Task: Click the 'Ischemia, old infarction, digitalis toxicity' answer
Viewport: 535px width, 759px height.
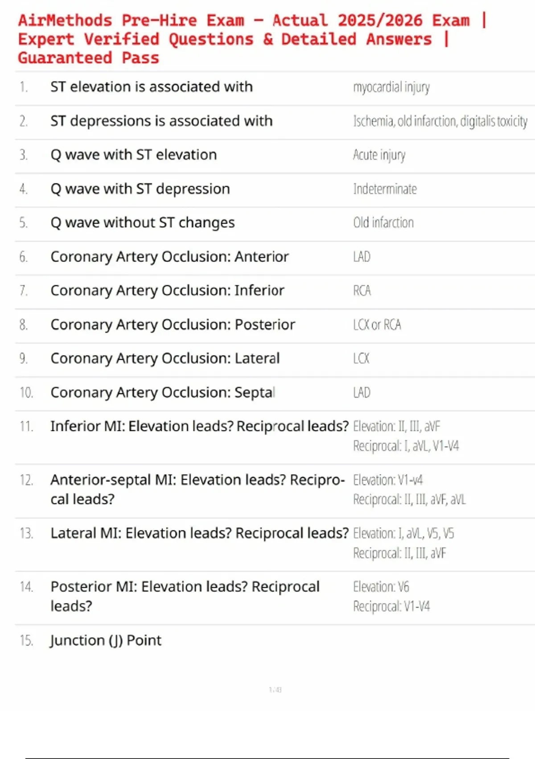Action: coord(440,121)
